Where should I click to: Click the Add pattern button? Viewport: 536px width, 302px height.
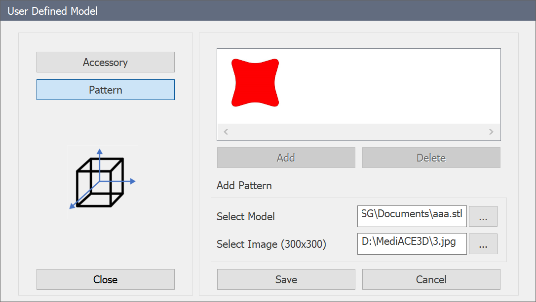(x=286, y=158)
